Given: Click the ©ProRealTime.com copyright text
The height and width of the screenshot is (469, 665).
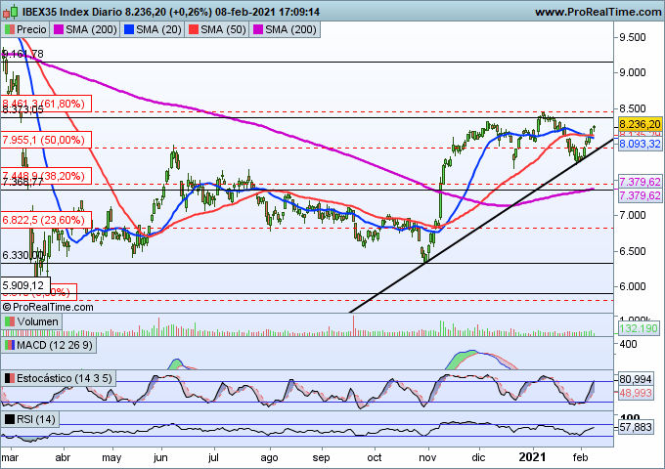Looking at the screenshot, I should point(48,307).
